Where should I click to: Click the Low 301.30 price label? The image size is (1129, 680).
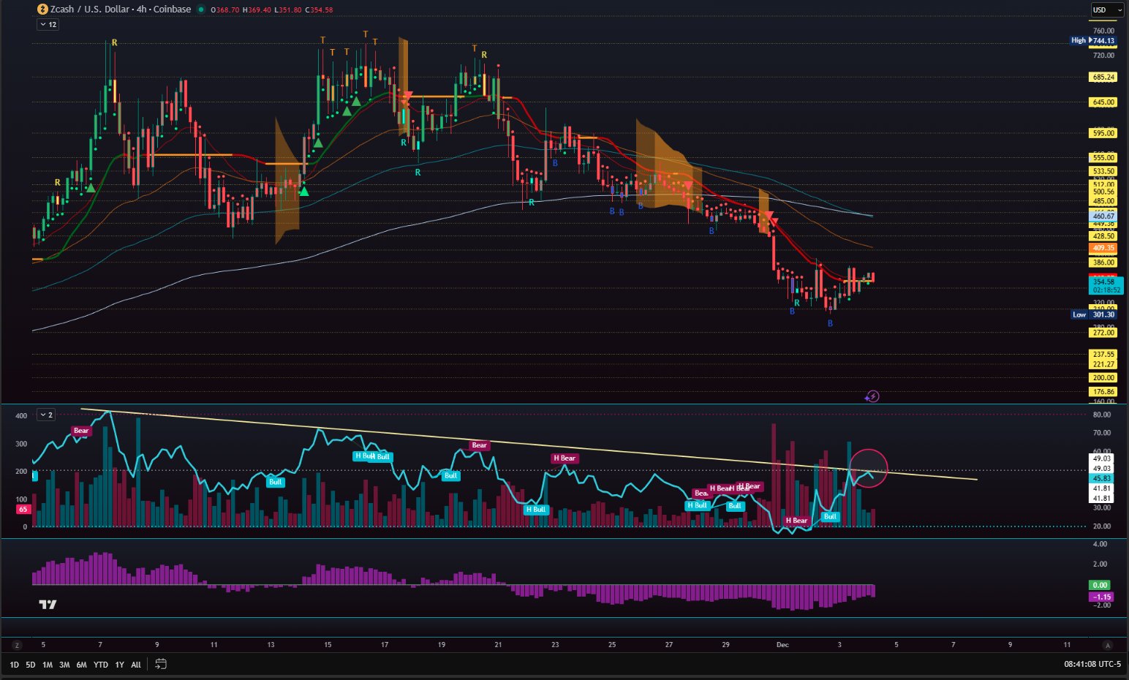1094,314
